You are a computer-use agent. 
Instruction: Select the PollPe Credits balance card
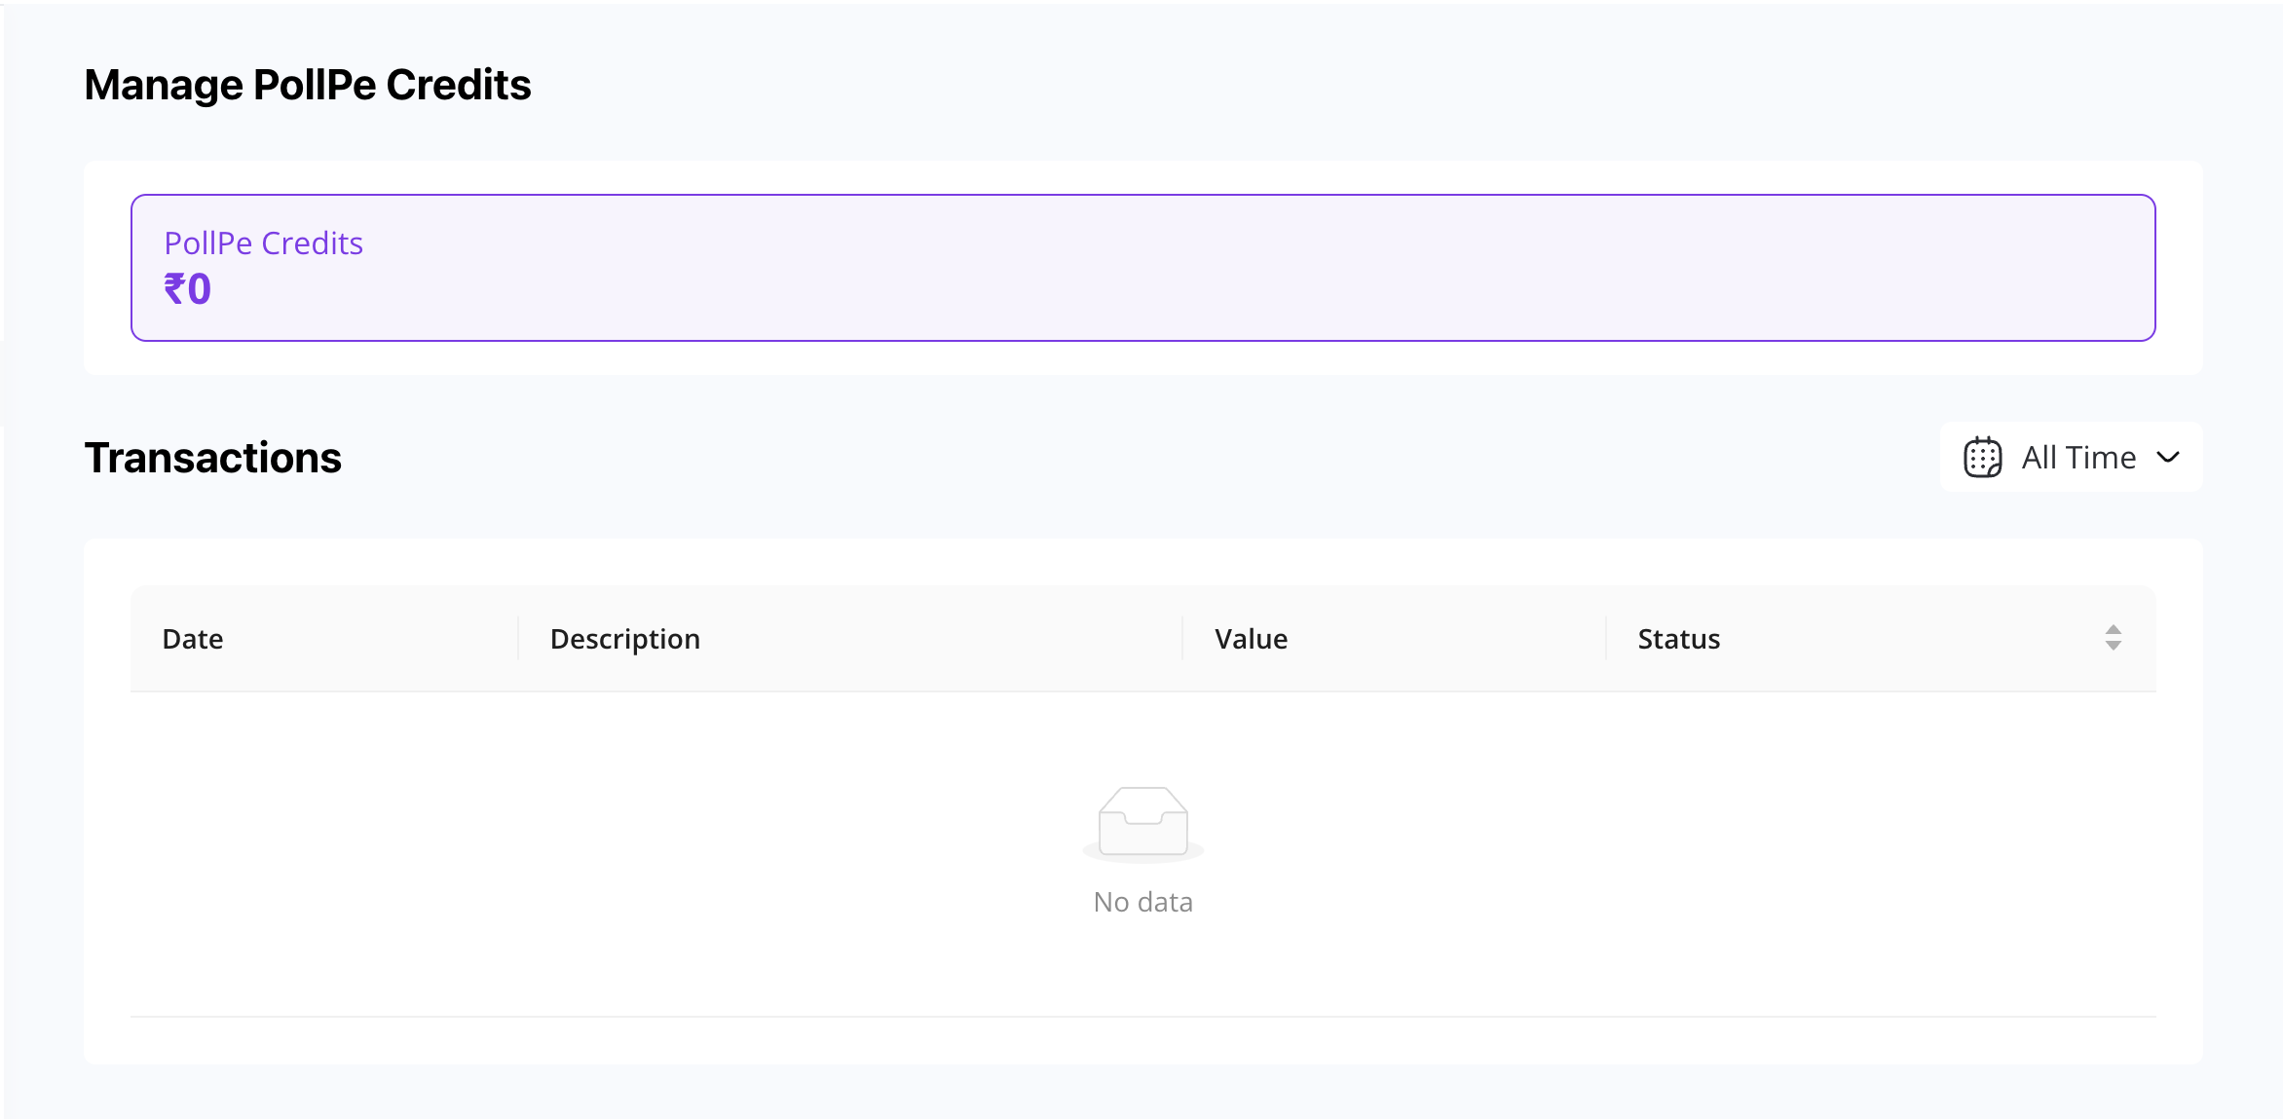click(x=1143, y=268)
